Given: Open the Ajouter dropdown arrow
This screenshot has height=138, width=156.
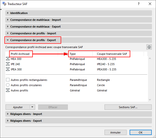Looking at the screenshot, I should pos(32,107).
